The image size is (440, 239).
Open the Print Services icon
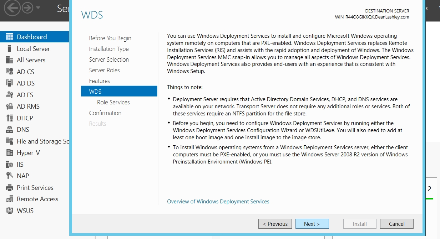(10, 188)
